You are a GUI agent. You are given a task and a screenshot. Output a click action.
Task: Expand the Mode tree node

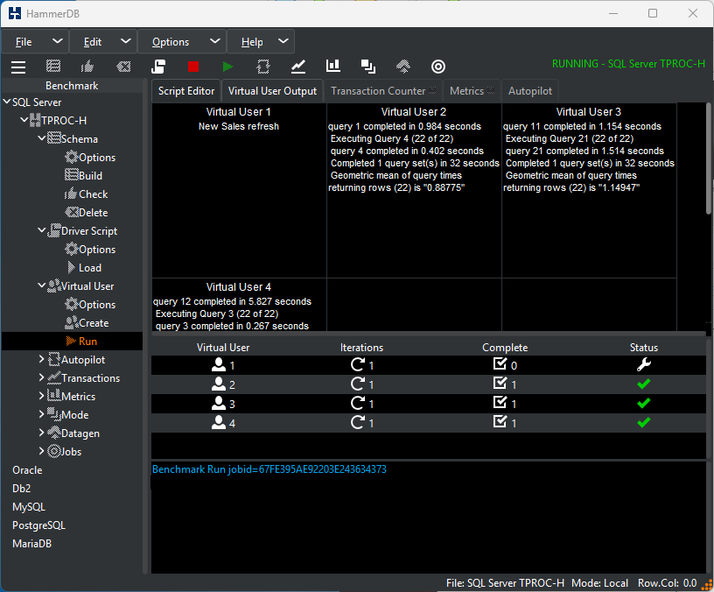click(41, 414)
